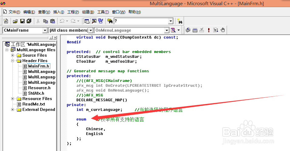Image resolution: width=290 pixels, height=151 pixels.
Task: Toggle breakpoint with the hand icon
Action: pyautogui.click(x=223, y=30)
